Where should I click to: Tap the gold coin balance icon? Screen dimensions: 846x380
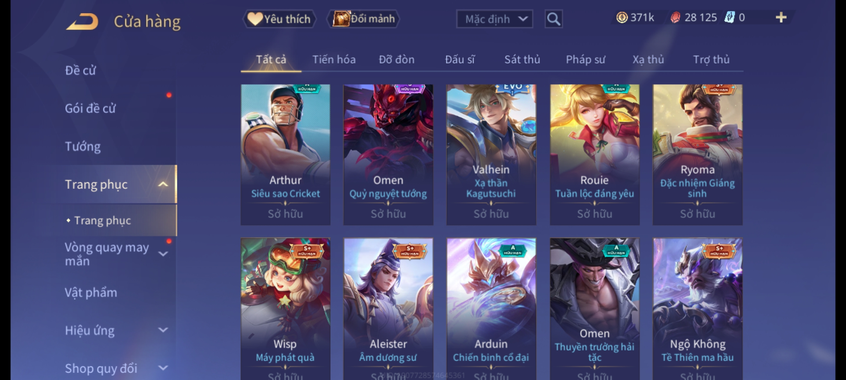tap(622, 18)
